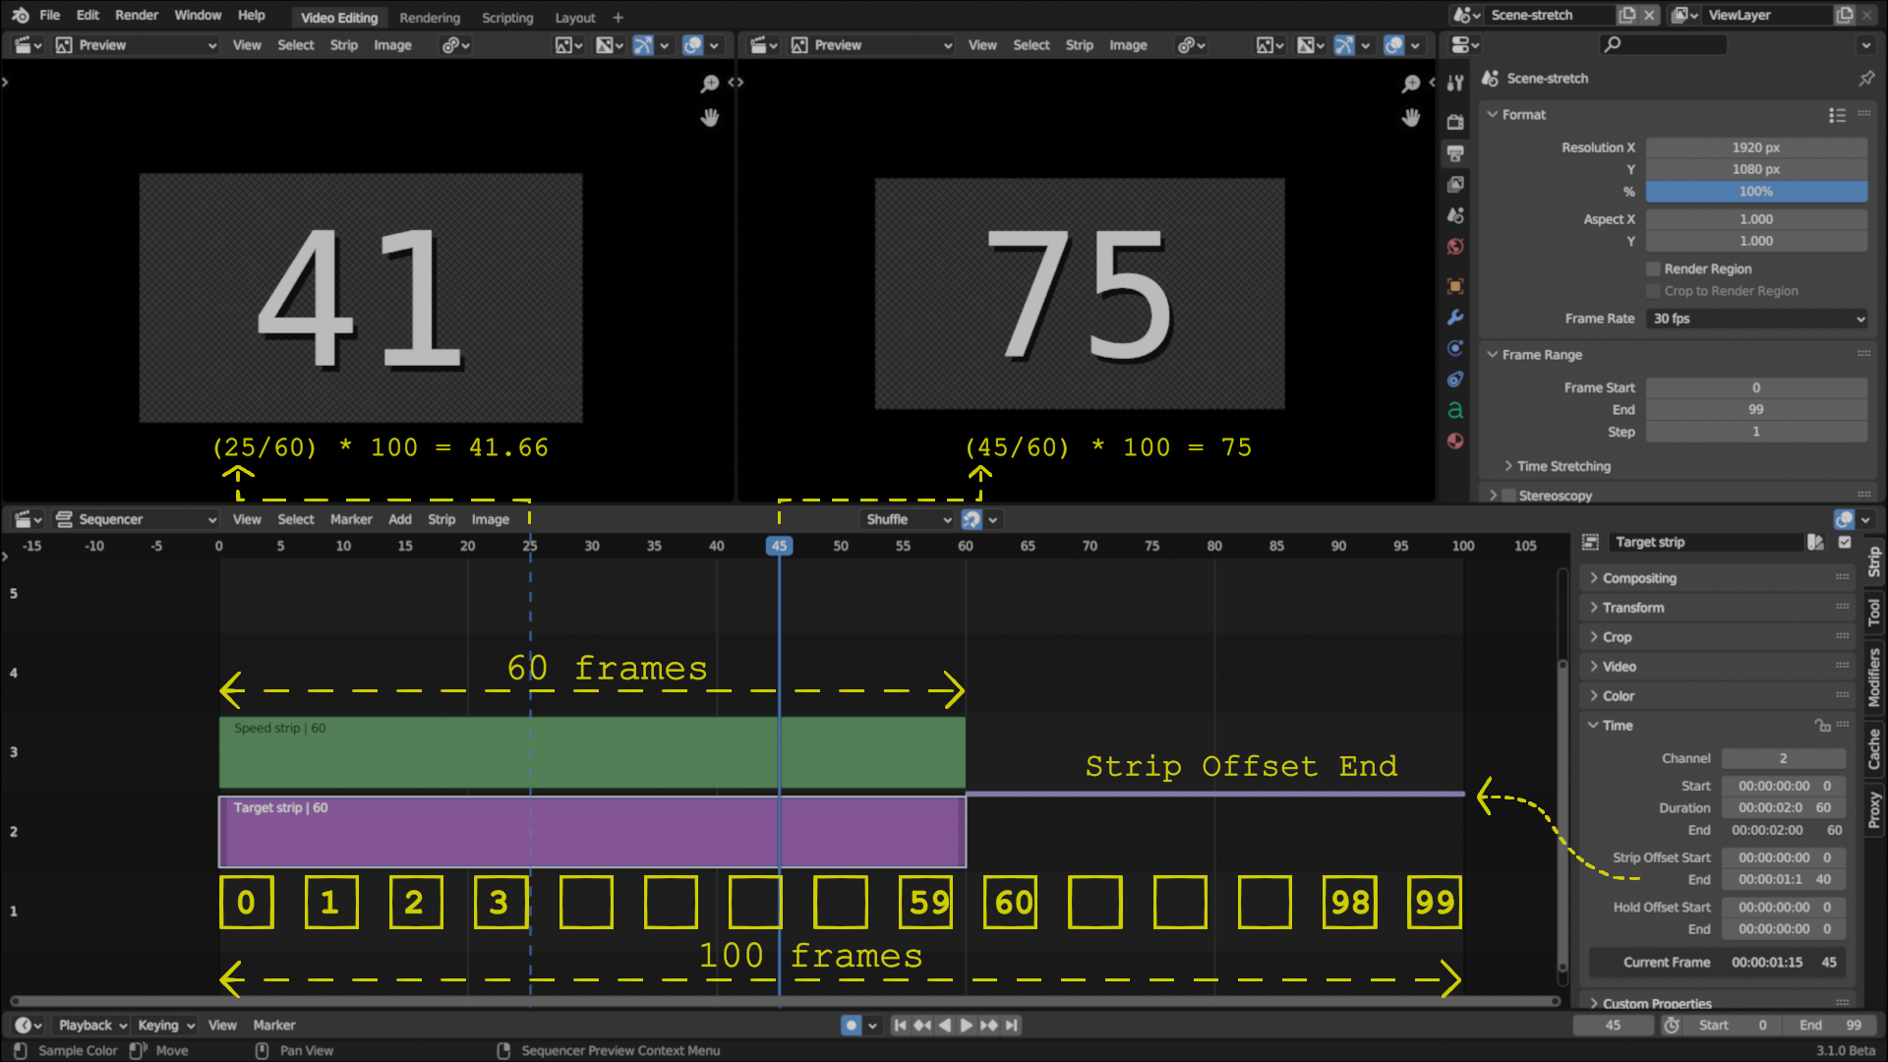Image resolution: width=1888 pixels, height=1062 pixels.
Task: Toggle the Target strip mute checkbox
Action: pyautogui.click(x=1845, y=542)
